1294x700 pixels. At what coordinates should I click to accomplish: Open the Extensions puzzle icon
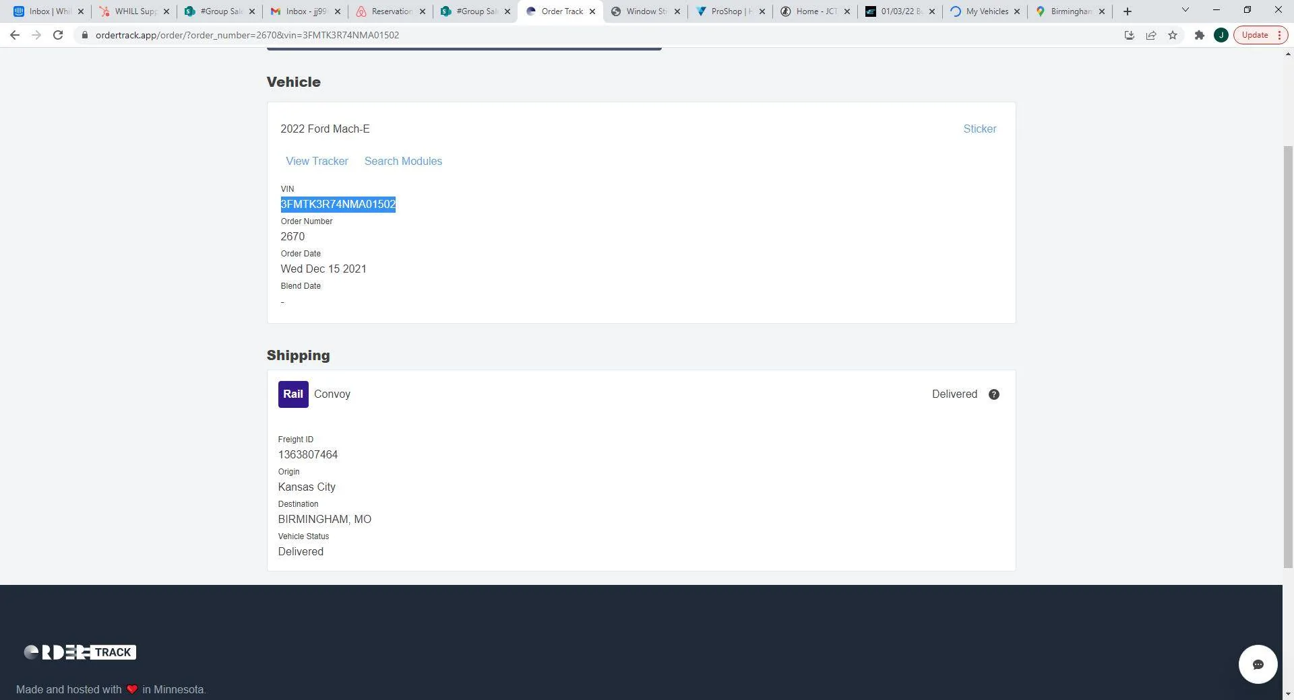pyautogui.click(x=1200, y=35)
